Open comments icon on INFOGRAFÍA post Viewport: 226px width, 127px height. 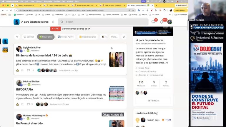(x=28, y=104)
